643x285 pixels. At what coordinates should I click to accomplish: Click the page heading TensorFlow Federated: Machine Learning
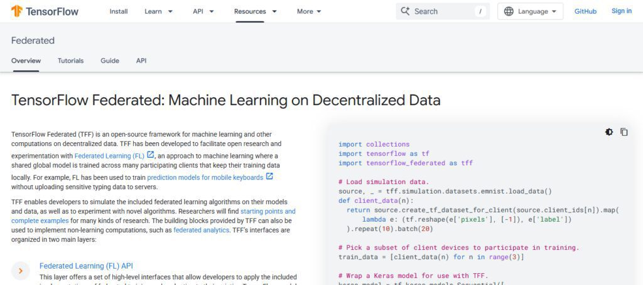[x=225, y=100]
